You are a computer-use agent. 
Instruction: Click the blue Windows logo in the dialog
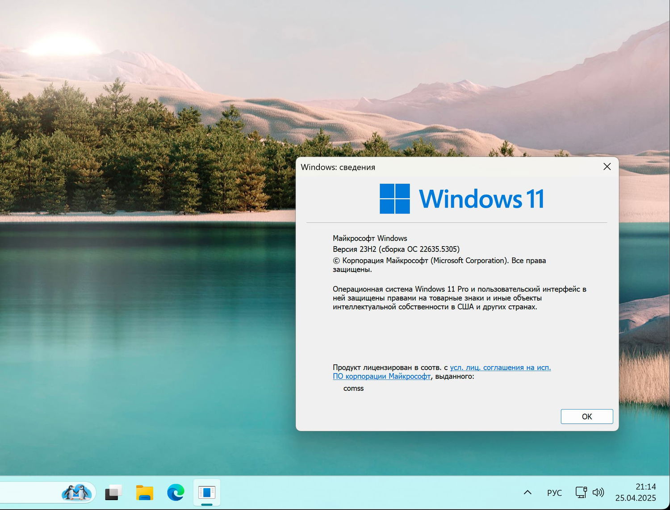395,199
